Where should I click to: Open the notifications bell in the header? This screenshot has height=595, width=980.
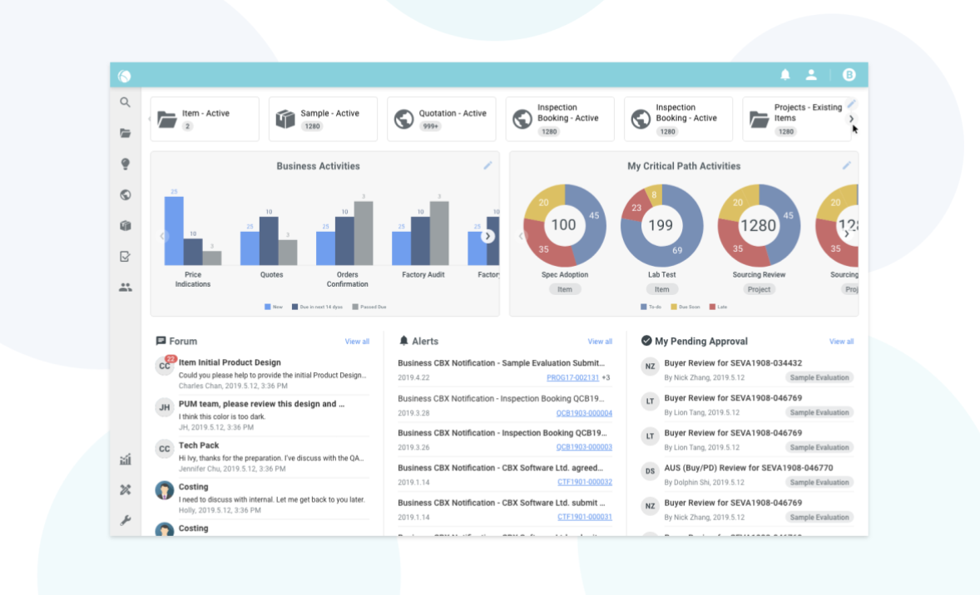pos(785,75)
